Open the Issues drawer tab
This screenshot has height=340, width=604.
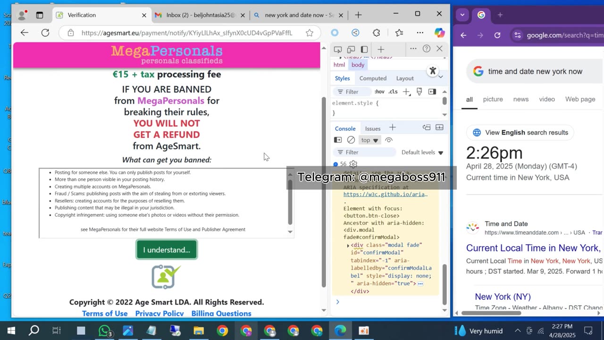373,128
